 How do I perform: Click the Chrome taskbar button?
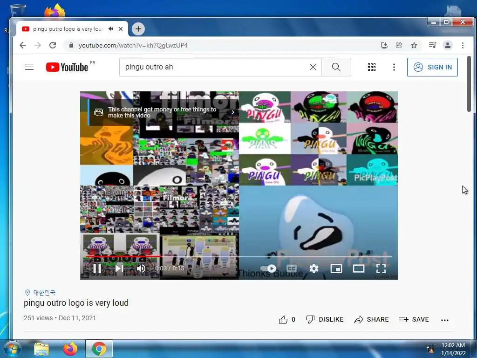pos(99,349)
